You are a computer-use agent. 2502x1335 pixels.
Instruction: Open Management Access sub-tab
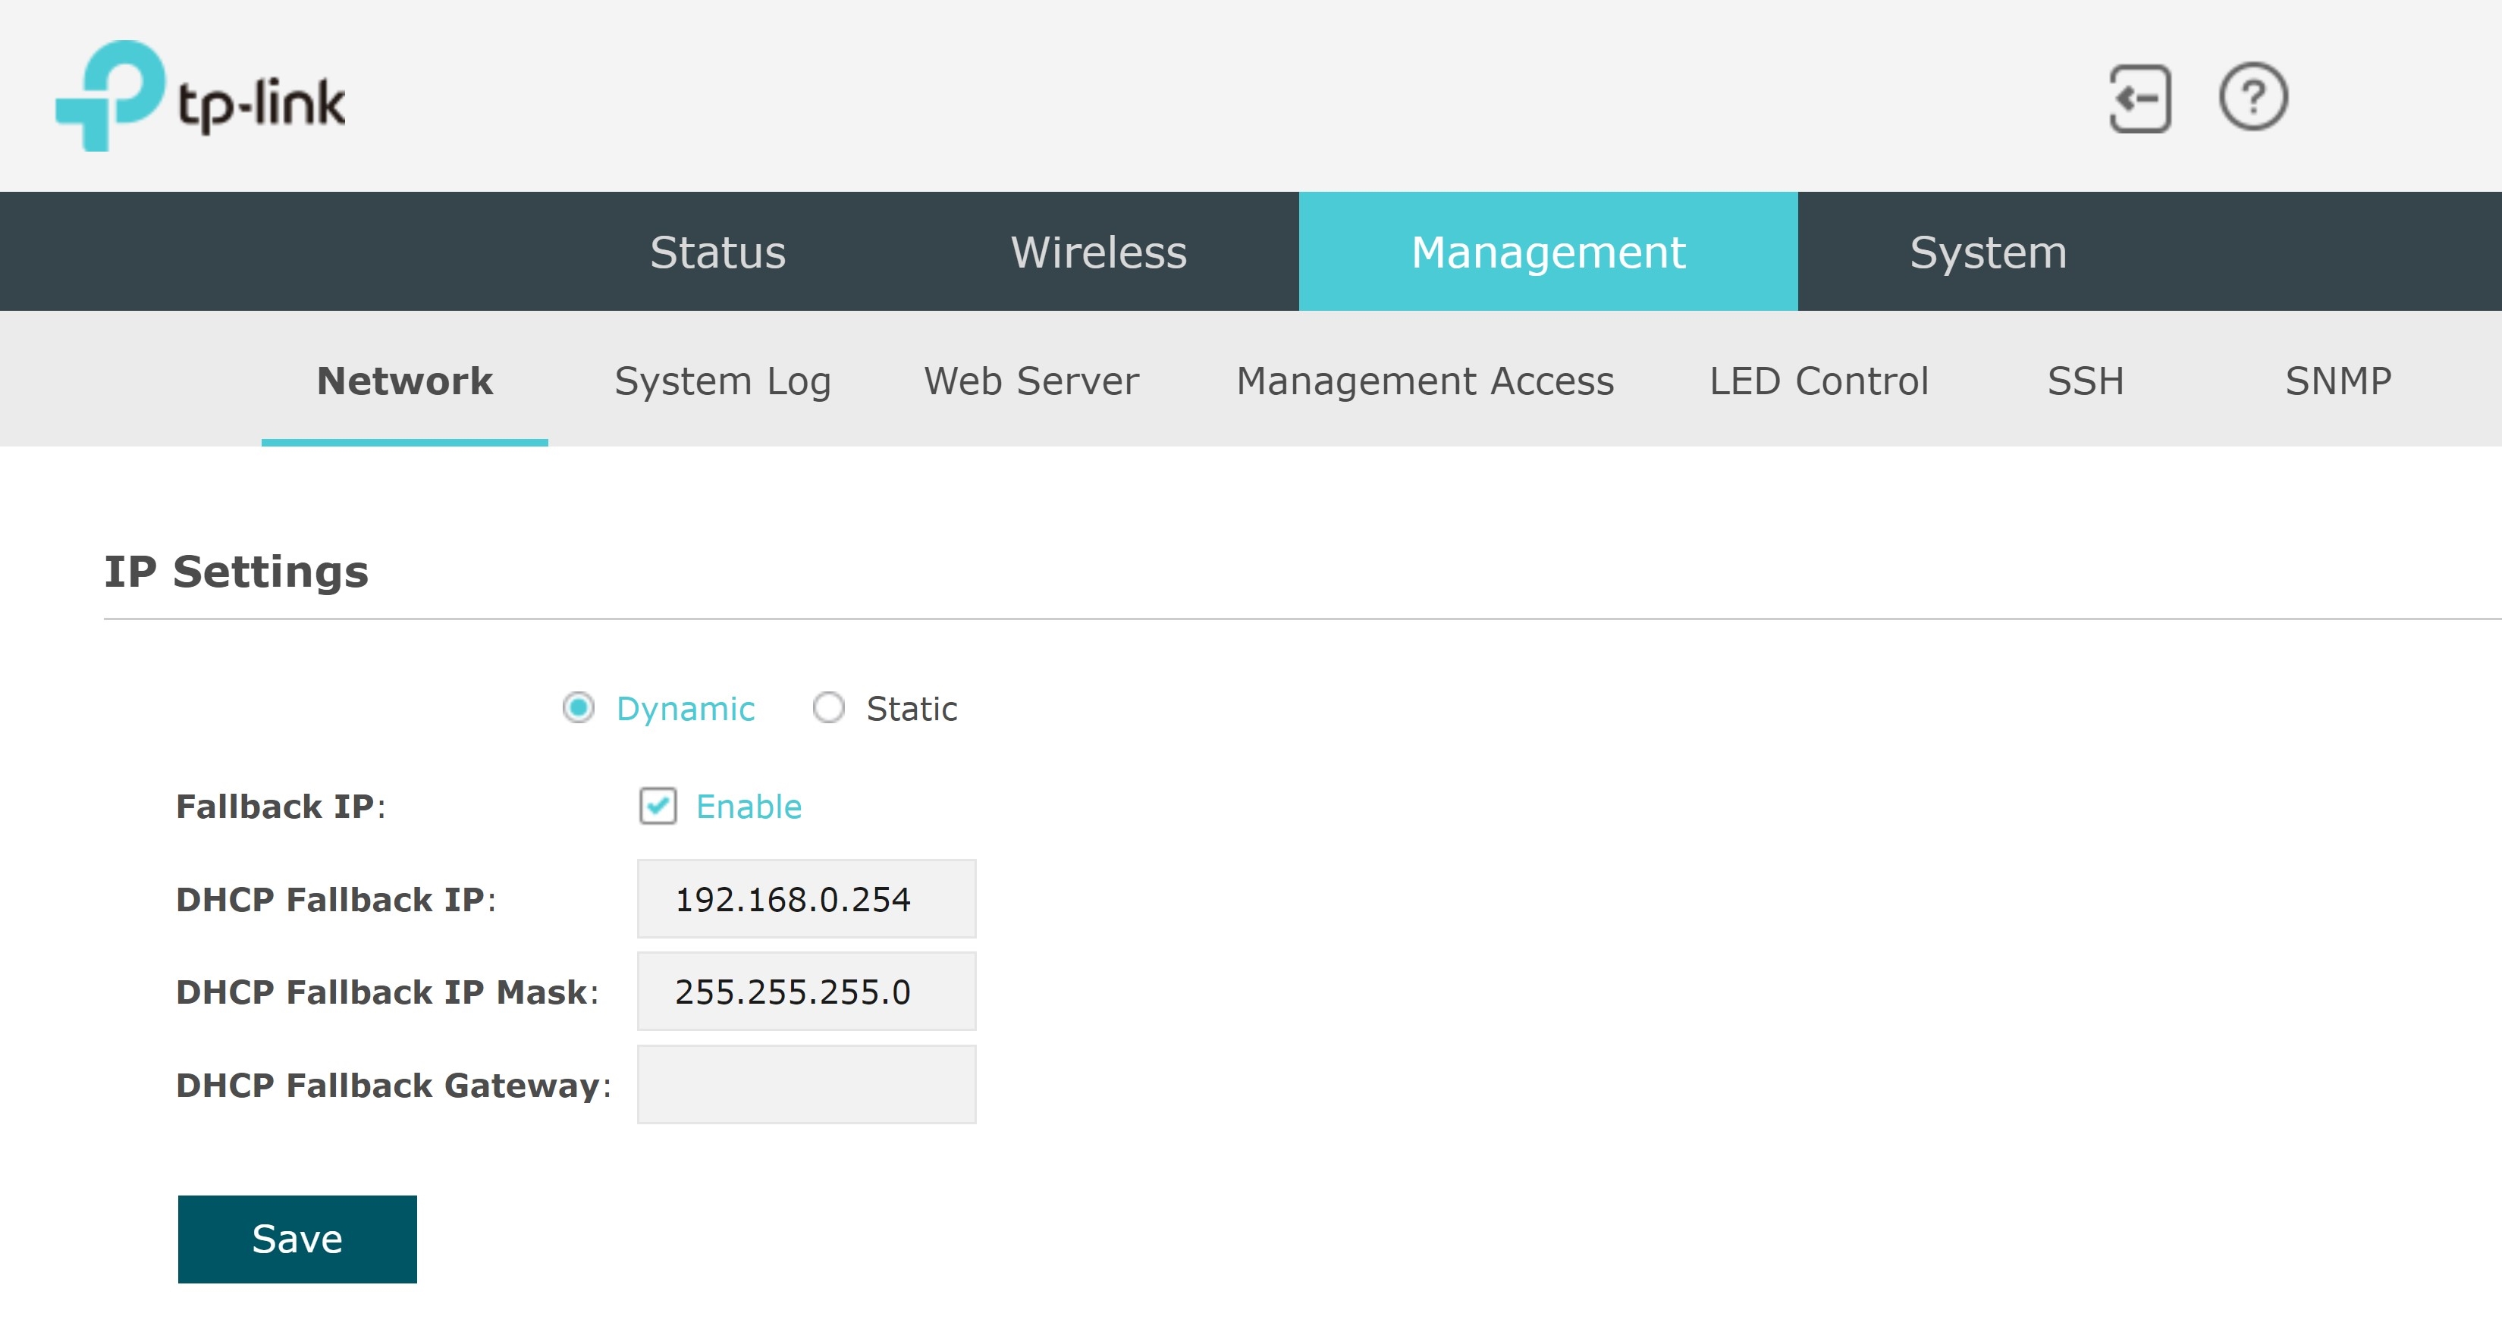click(1425, 381)
